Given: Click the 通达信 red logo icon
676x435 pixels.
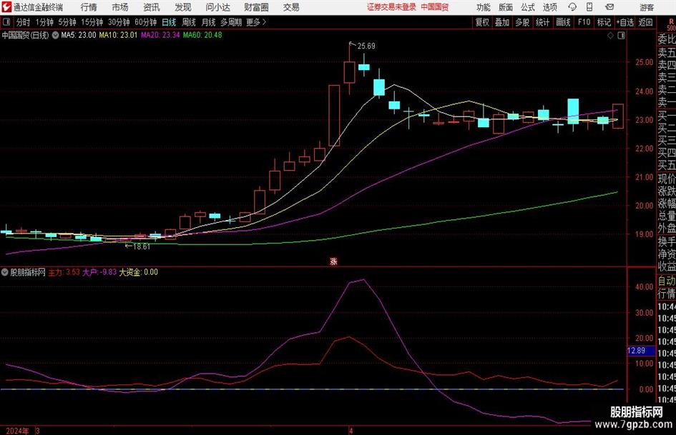Looking at the screenshot, I should pyautogui.click(x=6, y=7).
